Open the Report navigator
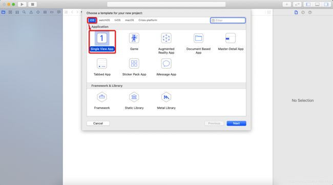333x185 pixels. click(x=59, y=12)
